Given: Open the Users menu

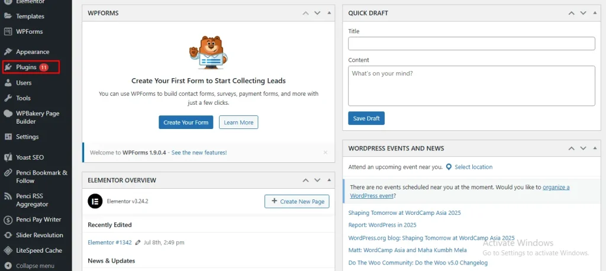Looking at the screenshot, I should pyautogui.click(x=24, y=83).
